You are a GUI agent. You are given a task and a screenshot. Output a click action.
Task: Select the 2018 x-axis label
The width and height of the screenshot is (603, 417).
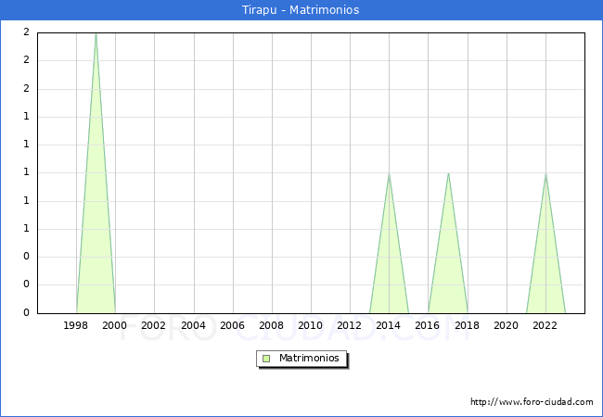coord(467,325)
